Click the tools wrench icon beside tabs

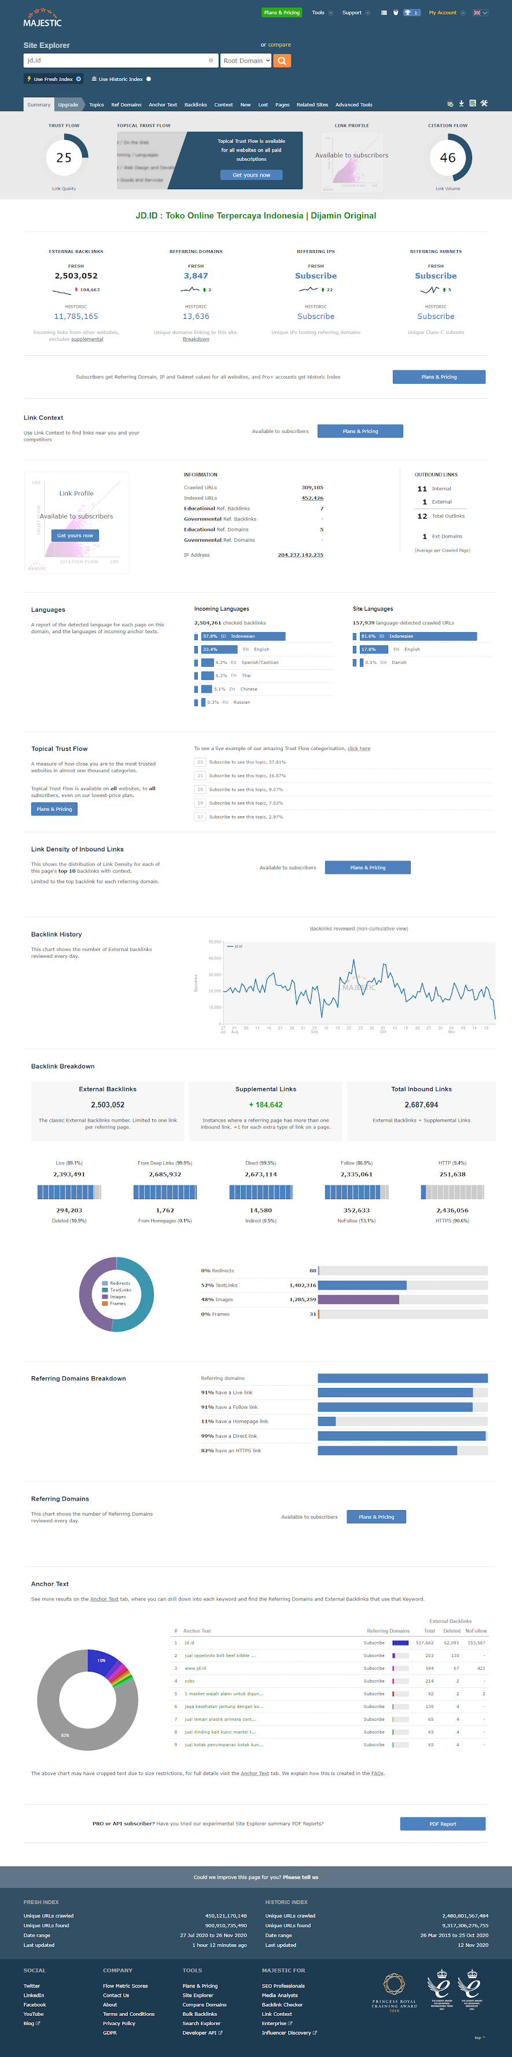tap(484, 104)
